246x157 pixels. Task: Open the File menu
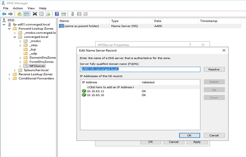point(6,8)
